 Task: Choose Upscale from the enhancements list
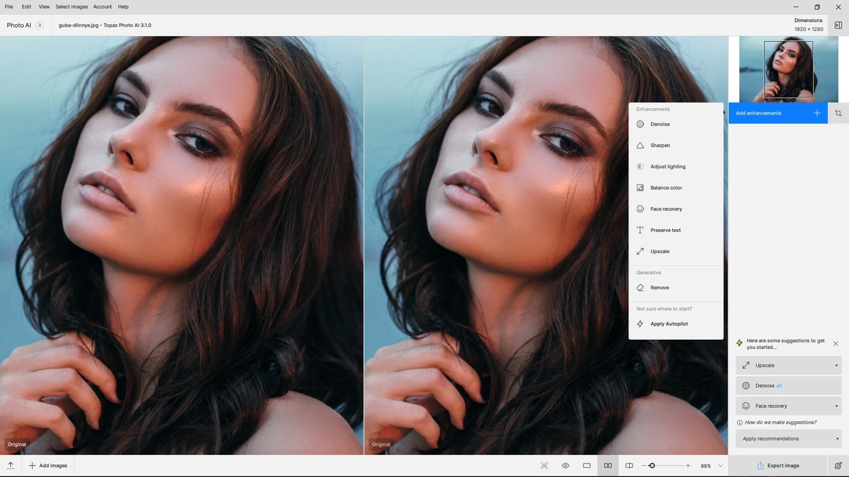tap(676, 252)
